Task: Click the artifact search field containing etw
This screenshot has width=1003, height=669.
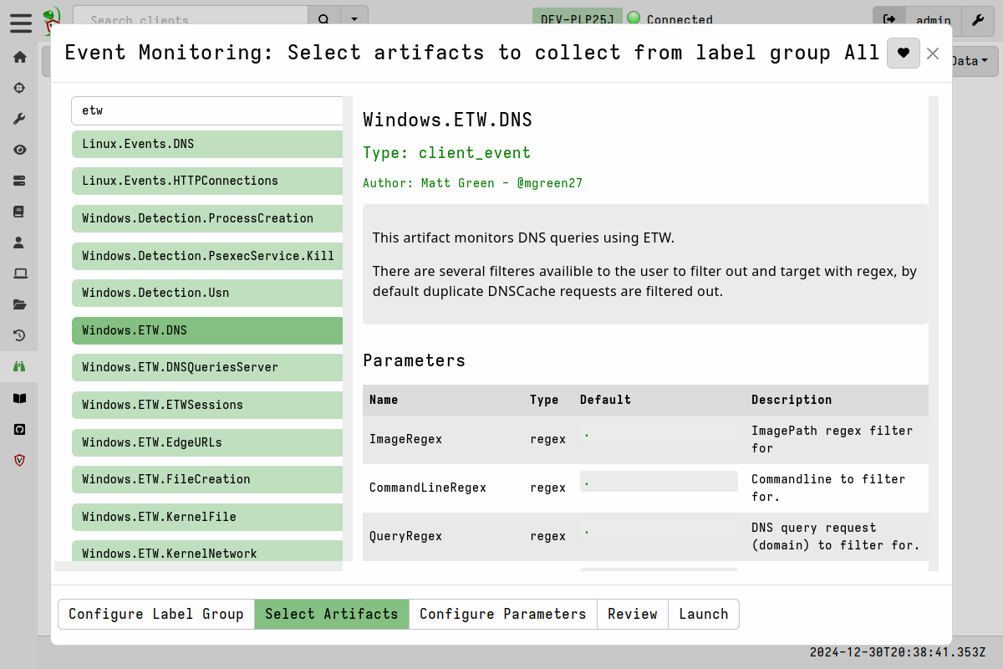Action: click(206, 110)
